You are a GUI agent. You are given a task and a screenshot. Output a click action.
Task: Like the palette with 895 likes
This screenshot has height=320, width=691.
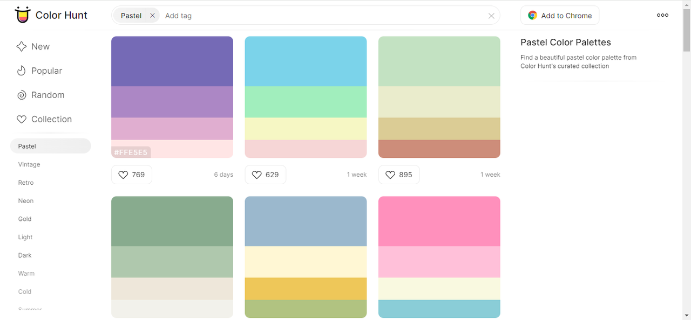click(399, 175)
